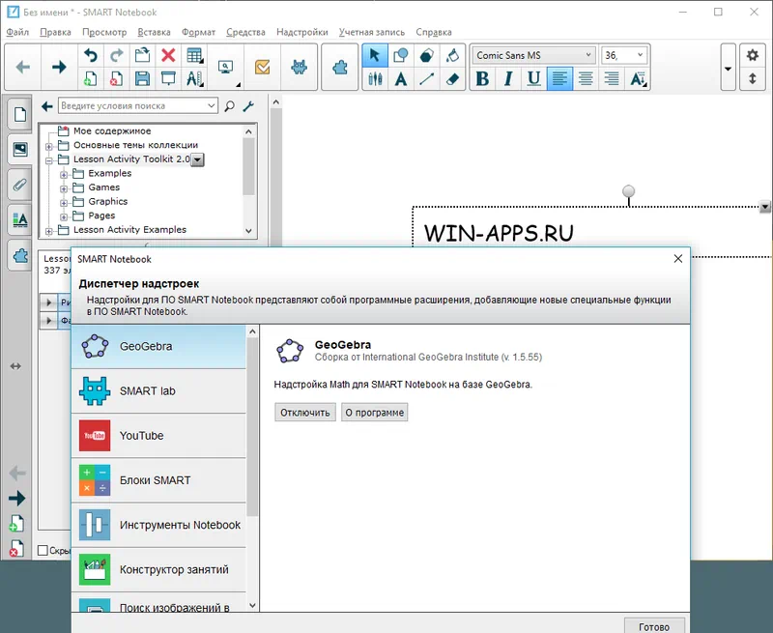This screenshot has width=773, height=633.
Task: Select SMART lab in add-on list
Action: 158,391
